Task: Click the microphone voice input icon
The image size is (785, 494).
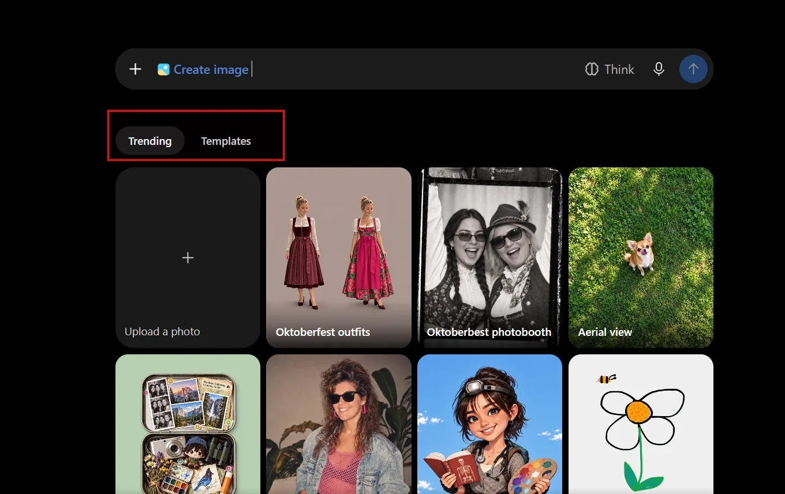Action: click(659, 69)
